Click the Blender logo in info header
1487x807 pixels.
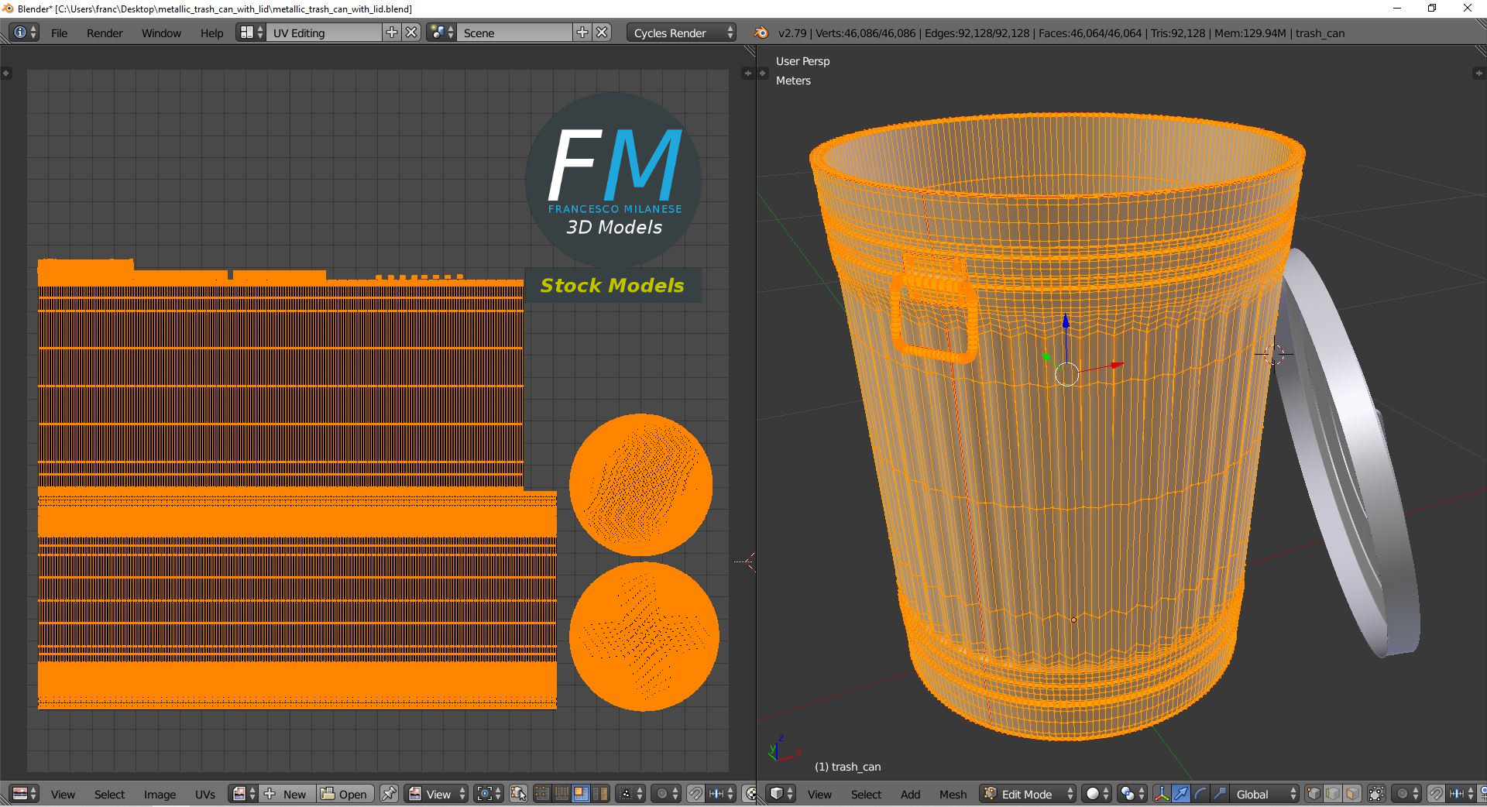tap(761, 33)
